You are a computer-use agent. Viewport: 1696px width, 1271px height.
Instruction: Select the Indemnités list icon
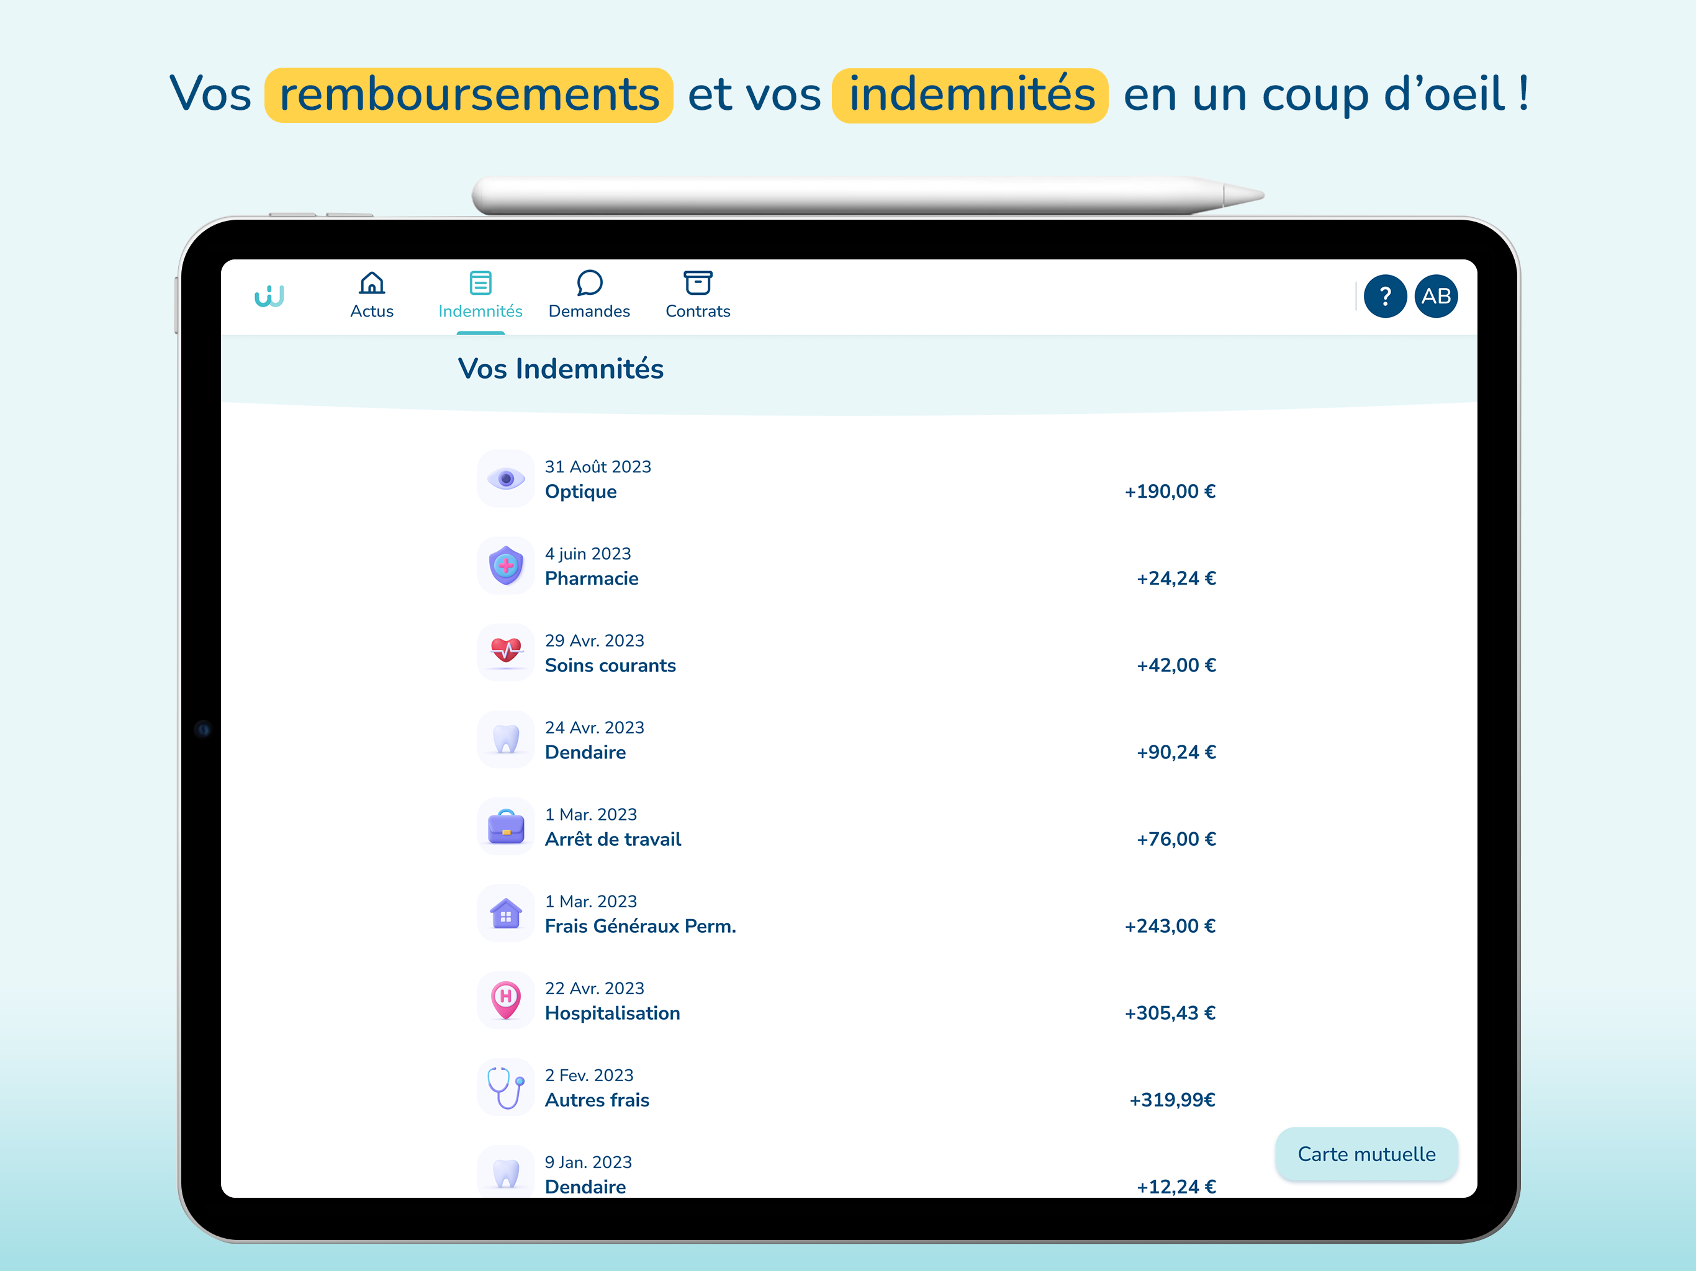[480, 283]
